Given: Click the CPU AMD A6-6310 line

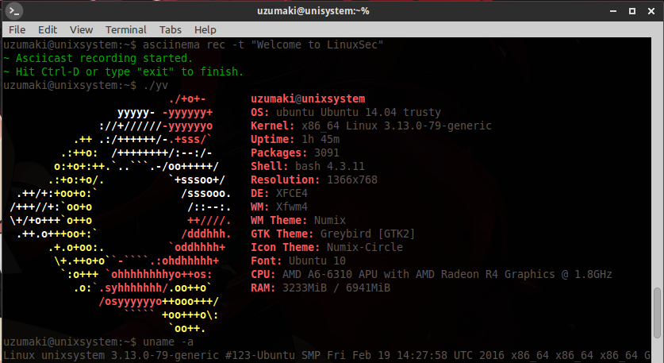Looking at the screenshot, I should tap(431, 274).
